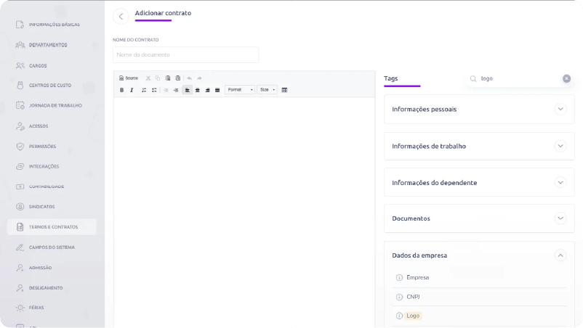This screenshot has width=583, height=328.
Task: Select the Tags tab
Action: 391,78
